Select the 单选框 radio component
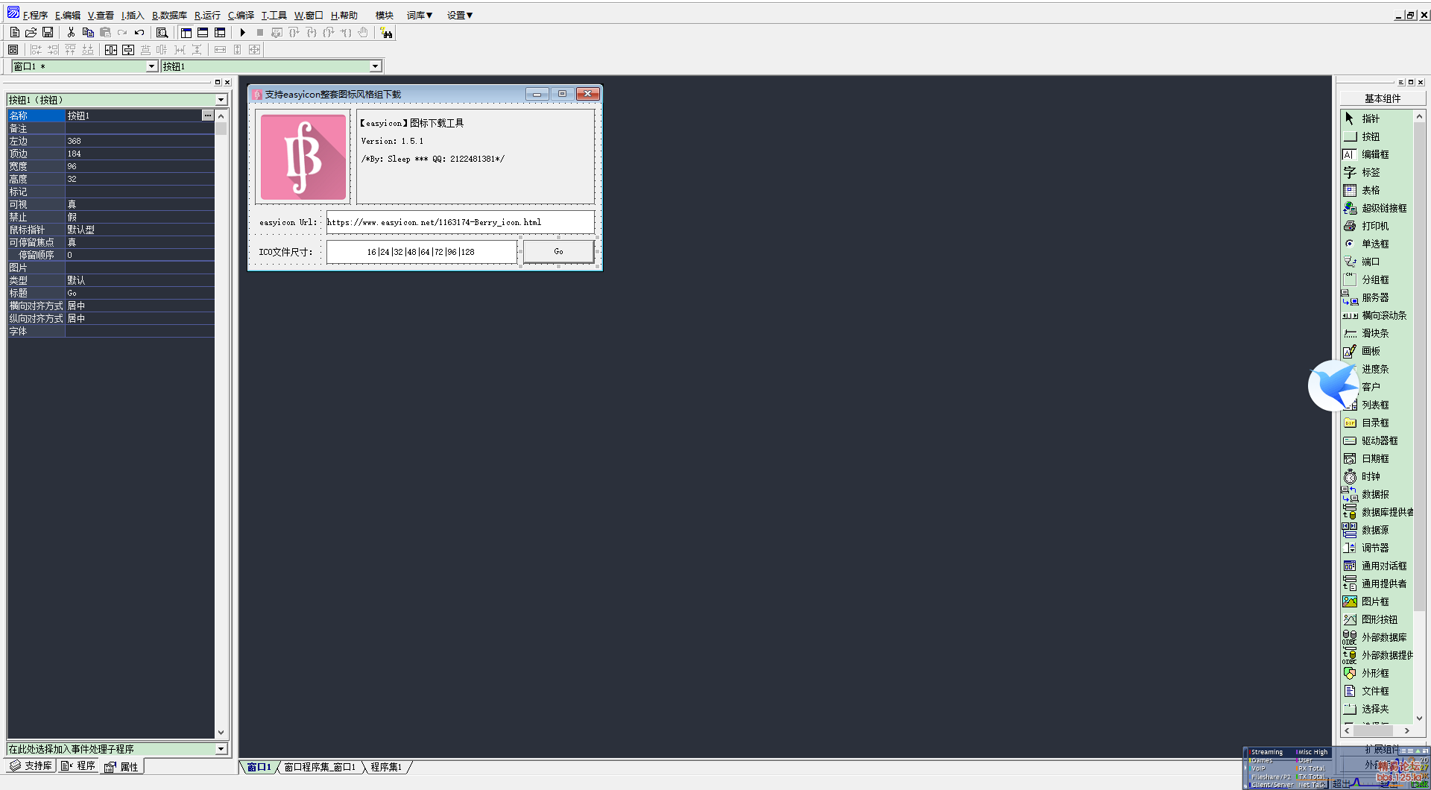 [x=1374, y=244]
